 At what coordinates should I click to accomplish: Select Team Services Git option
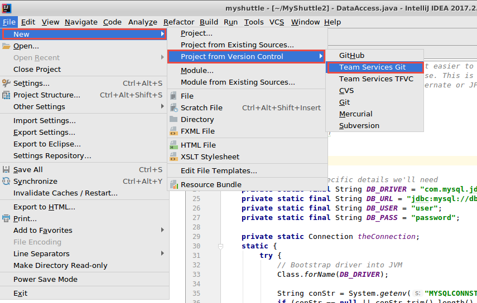[374, 67]
